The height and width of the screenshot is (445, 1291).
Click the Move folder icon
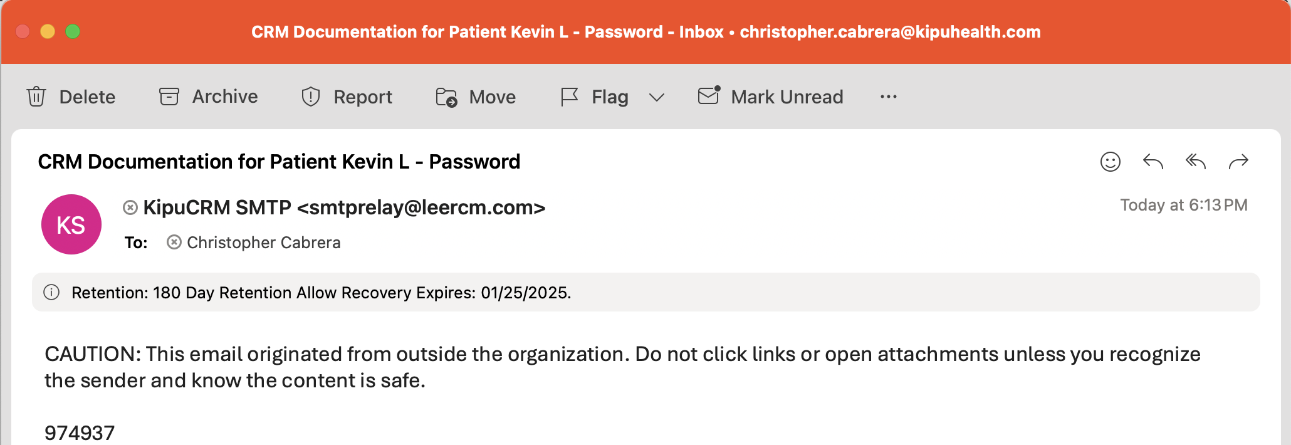tap(446, 97)
